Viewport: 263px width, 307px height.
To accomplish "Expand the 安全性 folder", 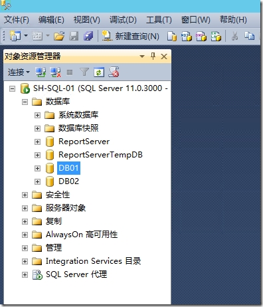I will (x=25, y=195).
